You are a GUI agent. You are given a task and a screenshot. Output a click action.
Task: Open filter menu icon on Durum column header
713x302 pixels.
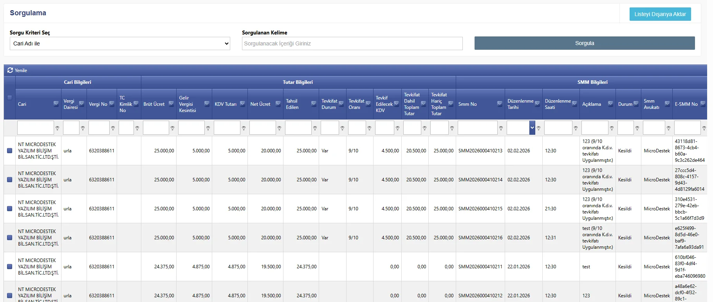click(x=636, y=104)
